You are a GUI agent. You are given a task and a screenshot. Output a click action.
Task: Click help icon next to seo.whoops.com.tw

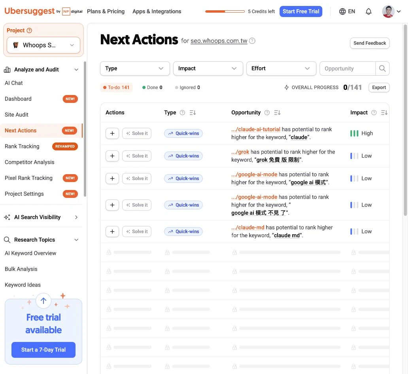(252, 41)
